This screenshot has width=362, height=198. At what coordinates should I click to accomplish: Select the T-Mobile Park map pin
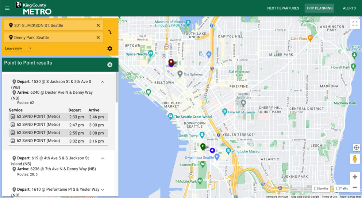pyautogui.click(x=200, y=181)
